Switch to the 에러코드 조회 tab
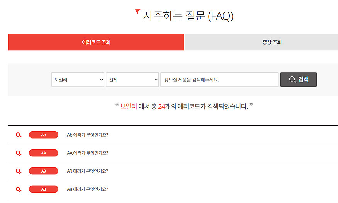 tap(96, 42)
